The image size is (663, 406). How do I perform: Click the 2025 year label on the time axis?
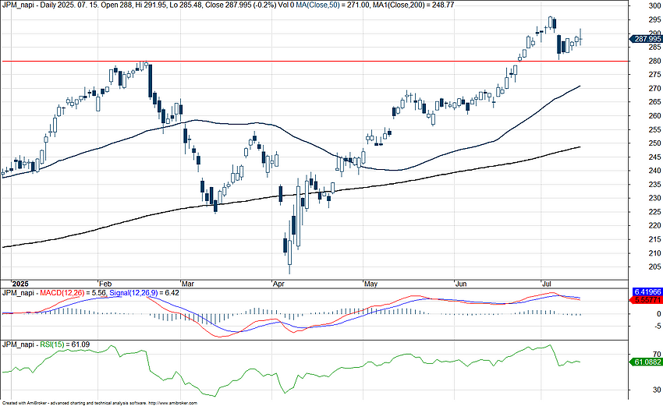click(x=19, y=284)
